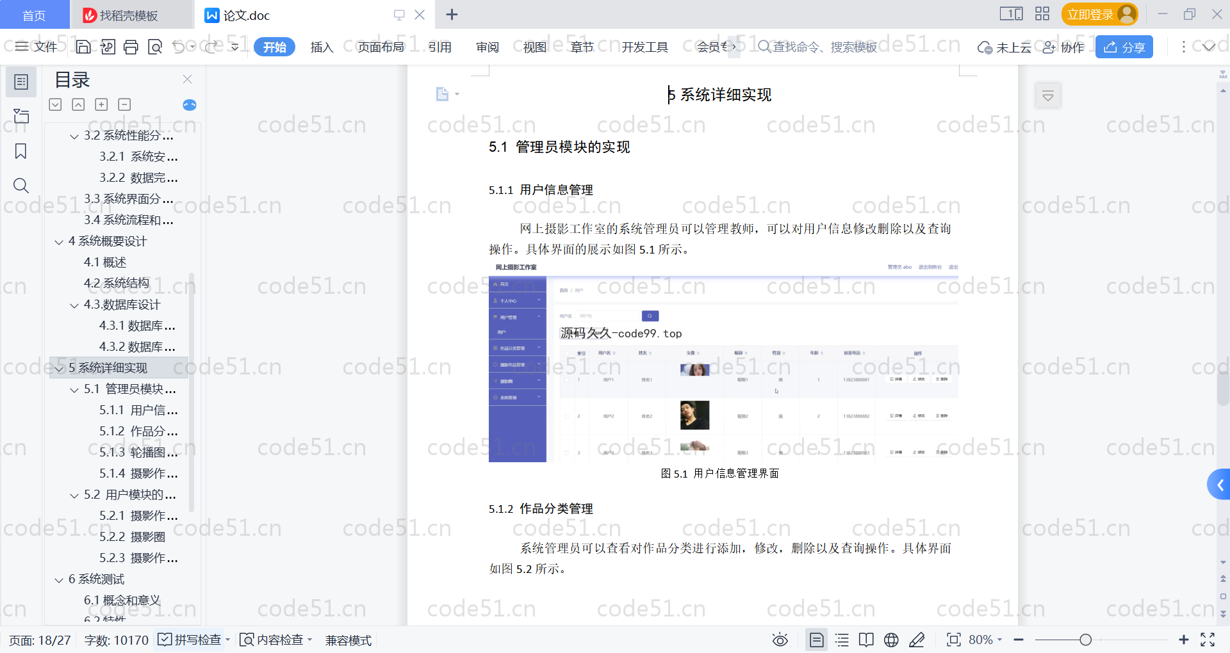This screenshot has height=653, width=1230.
Task: Switch to web layout globe icon
Action: (891, 640)
